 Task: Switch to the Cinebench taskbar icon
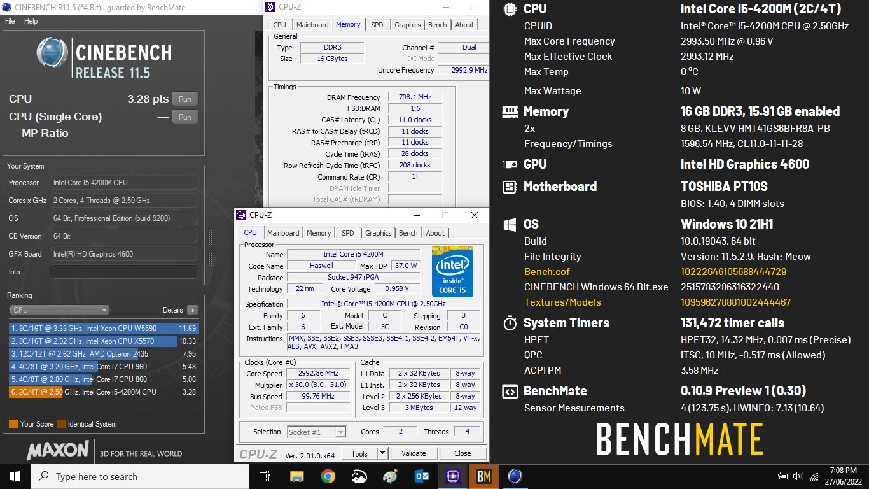click(x=515, y=476)
